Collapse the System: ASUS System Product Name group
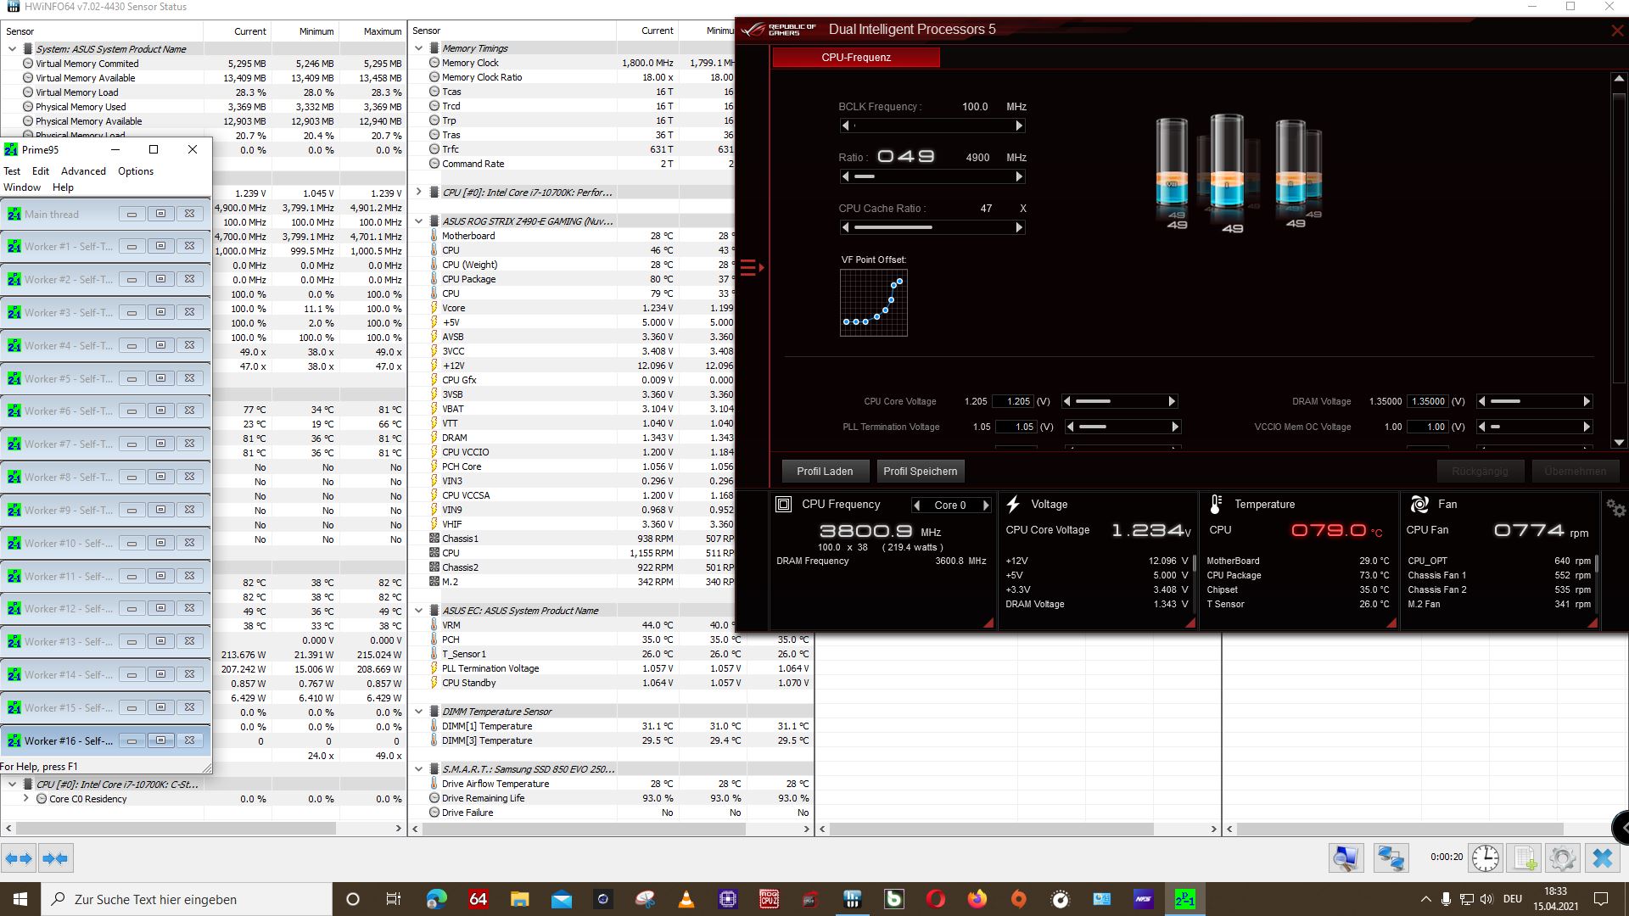Viewport: 1629px width, 916px height. coord(12,49)
